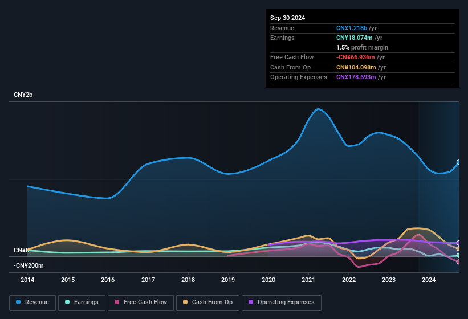Click the CN¥104.098m cash from op value
Viewport: 468px width, 319px height.
click(x=356, y=67)
